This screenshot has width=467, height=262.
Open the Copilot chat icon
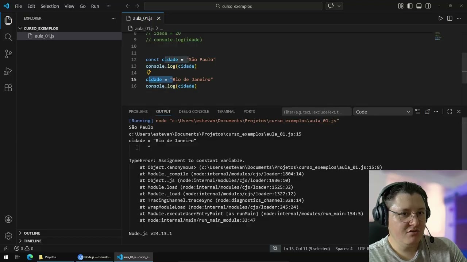coord(331,6)
